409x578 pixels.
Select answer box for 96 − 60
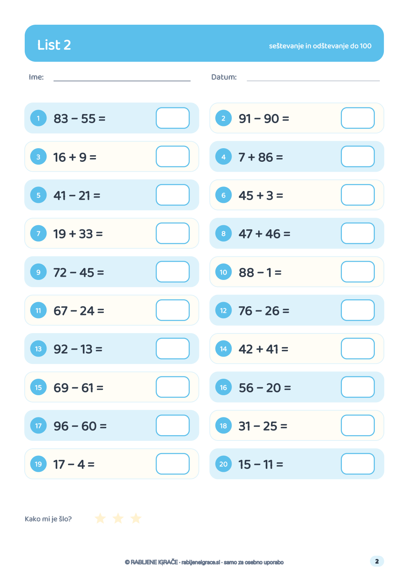coord(173,425)
